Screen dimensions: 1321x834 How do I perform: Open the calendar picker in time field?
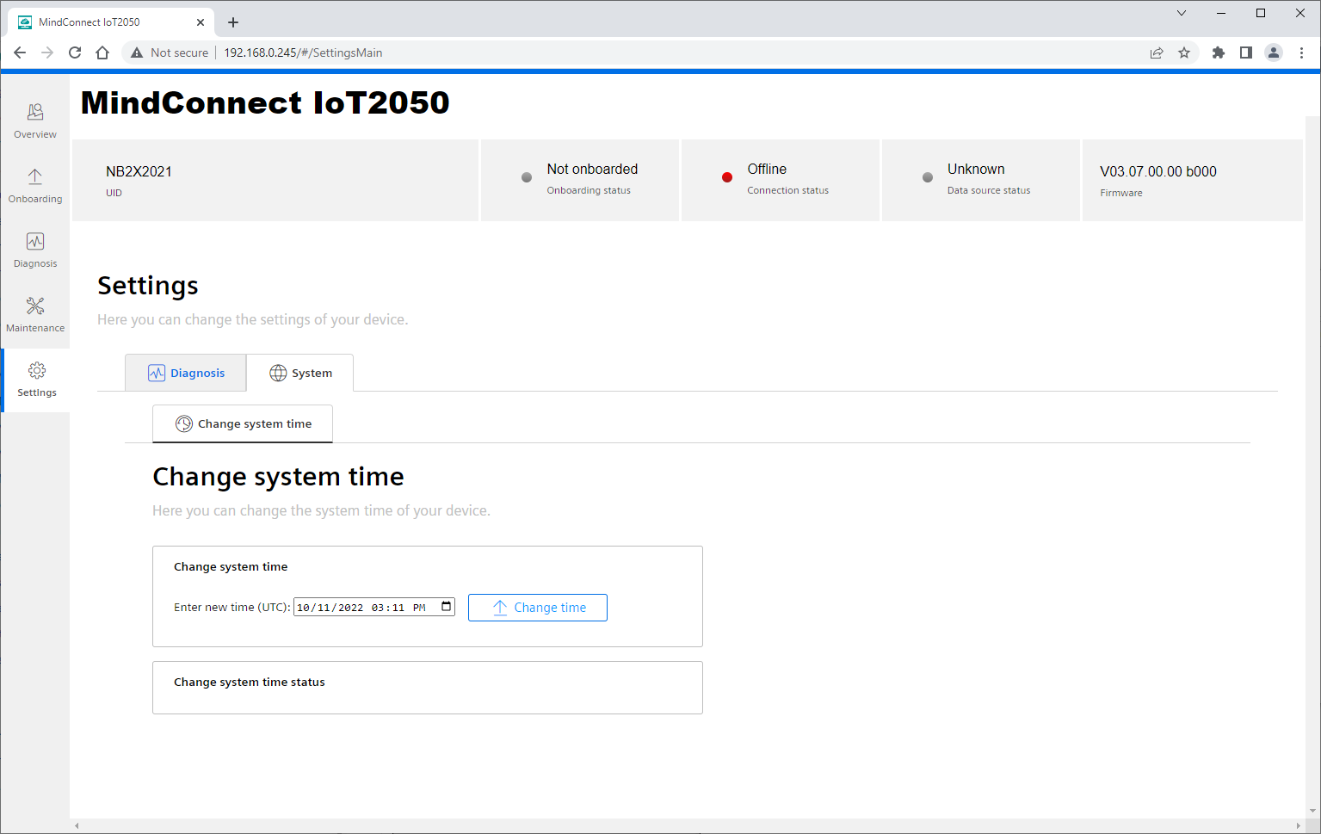[446, 607]
